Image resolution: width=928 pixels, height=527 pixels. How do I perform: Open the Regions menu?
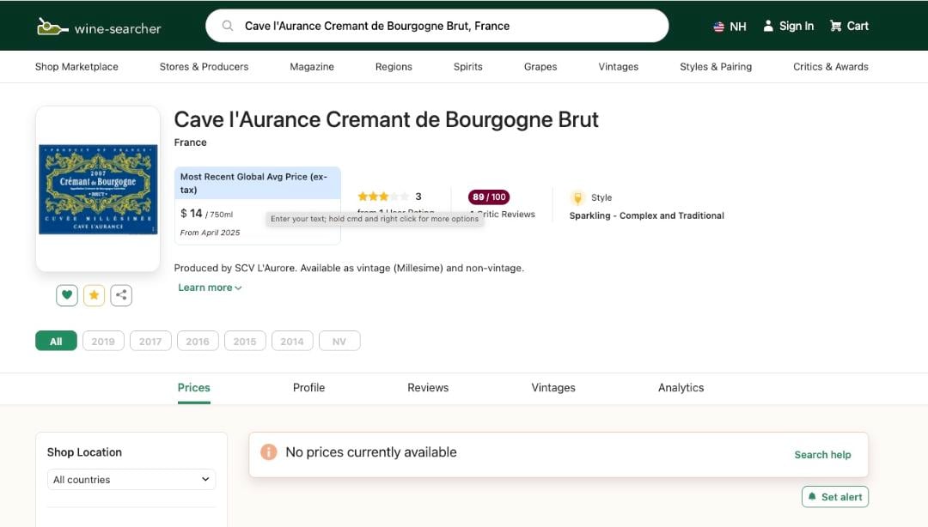[x=394, y=67]
